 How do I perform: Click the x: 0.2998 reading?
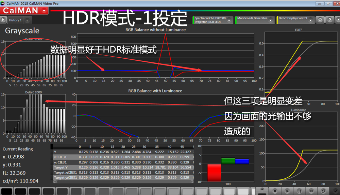coord(13,157)
